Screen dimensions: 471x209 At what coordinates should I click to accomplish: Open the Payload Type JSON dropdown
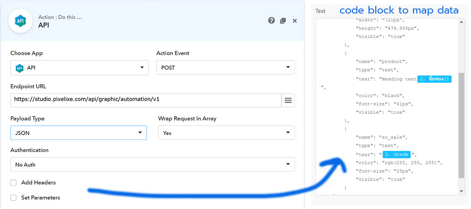point(78,133)
